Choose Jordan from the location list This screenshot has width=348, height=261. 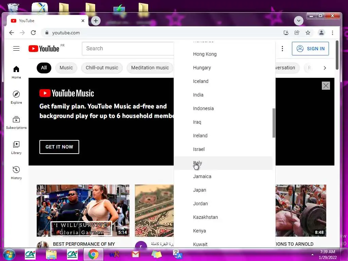point(223,204)
